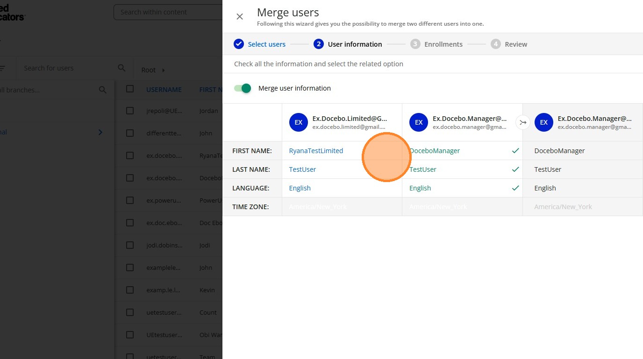Screen dimensions: 643x359
Task: Click checkmark next to DoceboManager
Action: click(515, 151)
